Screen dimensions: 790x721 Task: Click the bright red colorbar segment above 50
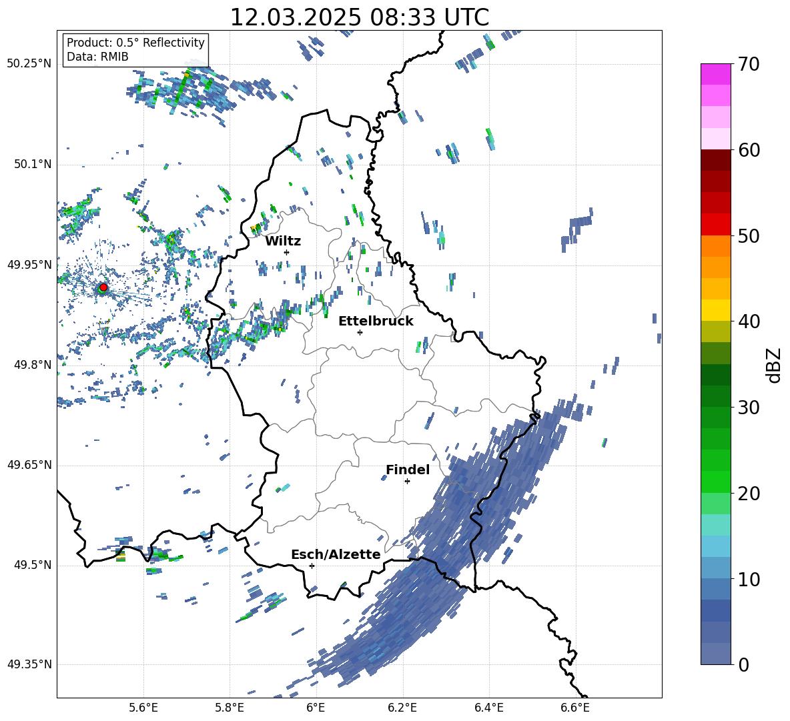[x=715, y=224]
